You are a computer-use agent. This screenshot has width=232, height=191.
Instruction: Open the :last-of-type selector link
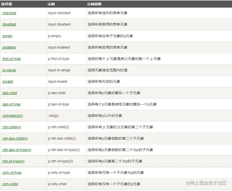11,104
